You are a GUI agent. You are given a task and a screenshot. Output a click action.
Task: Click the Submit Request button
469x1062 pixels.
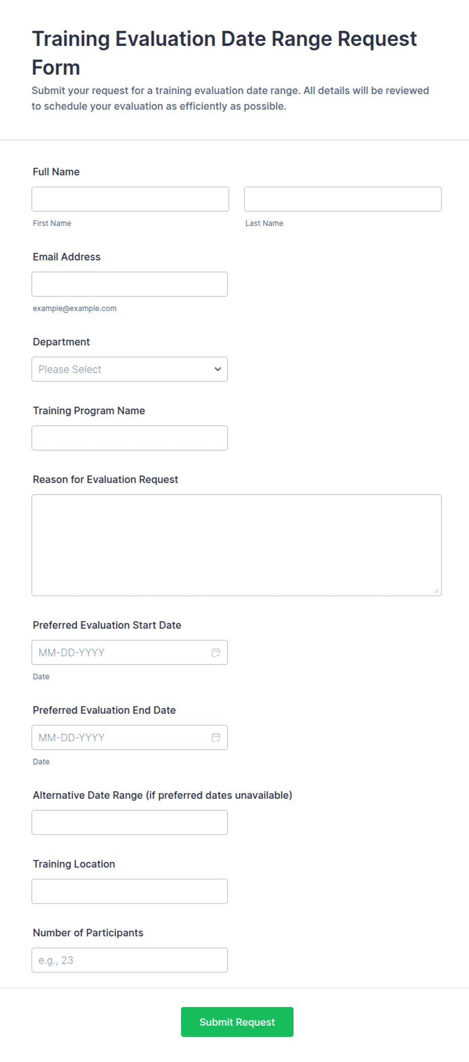pyautogui.click(x=237, y=1022)
